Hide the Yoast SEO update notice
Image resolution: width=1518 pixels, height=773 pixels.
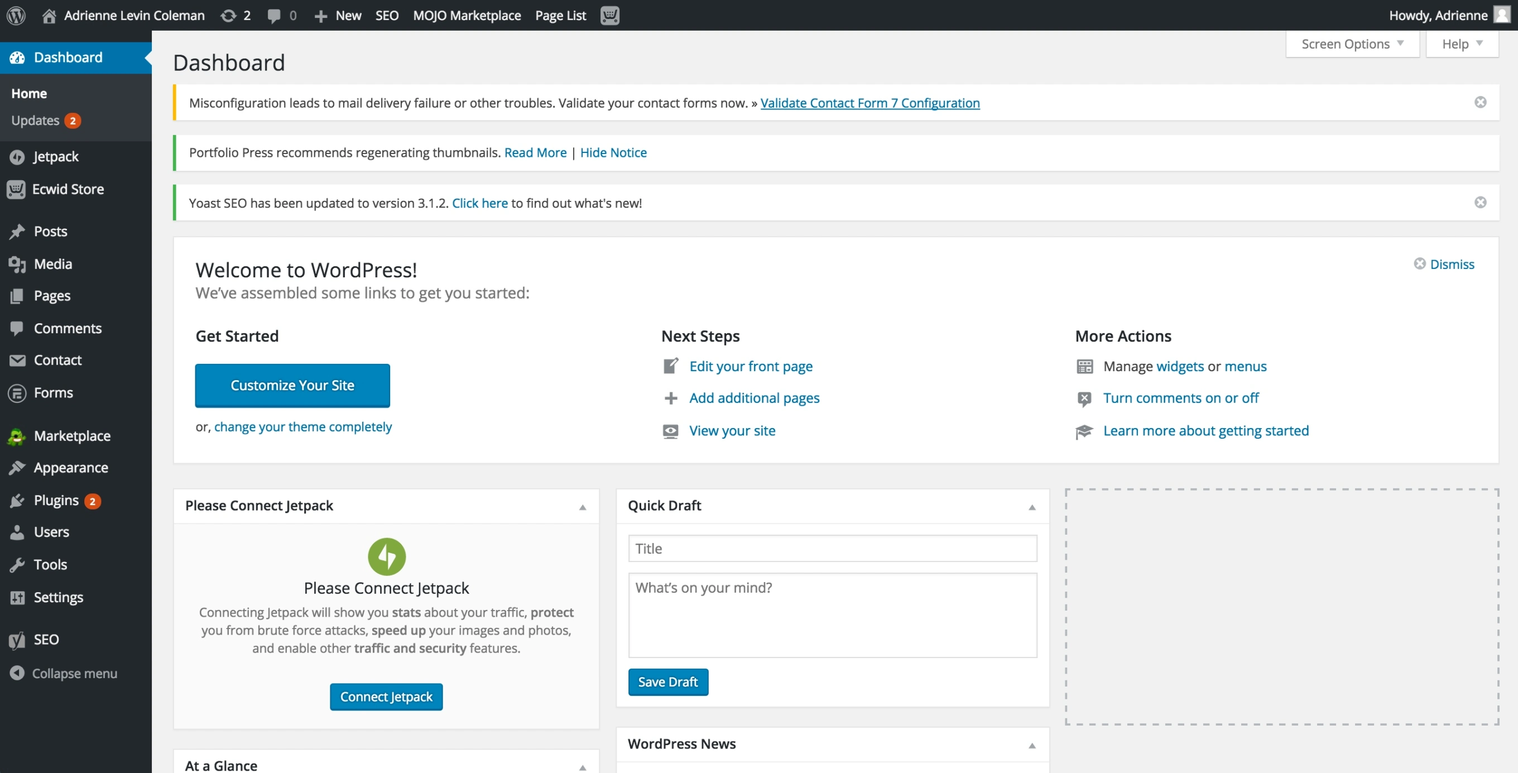point(1479,202)
